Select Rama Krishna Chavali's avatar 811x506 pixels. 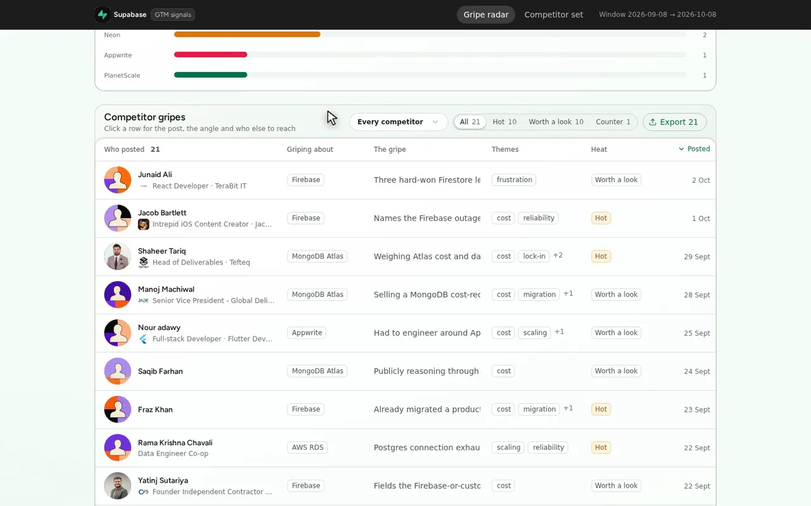tap(118, 448)
